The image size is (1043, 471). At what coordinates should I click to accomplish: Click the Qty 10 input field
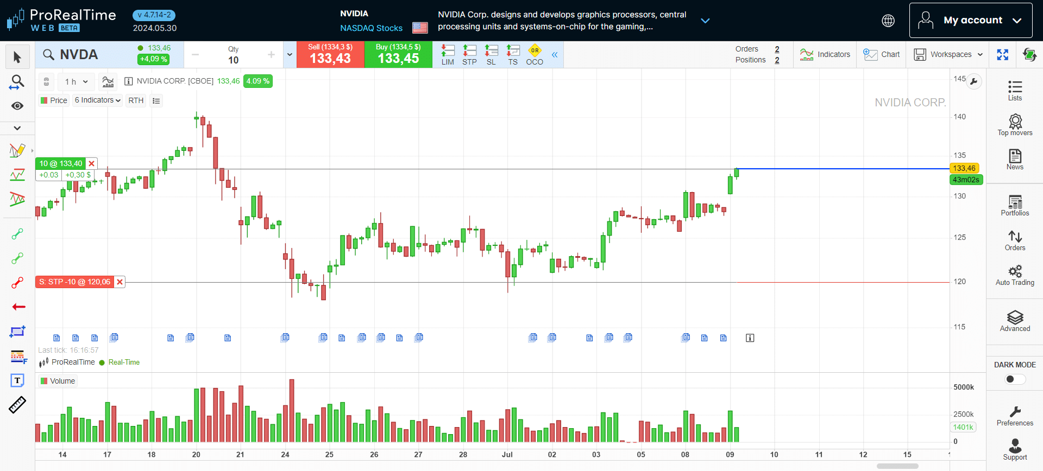(234, 60)
